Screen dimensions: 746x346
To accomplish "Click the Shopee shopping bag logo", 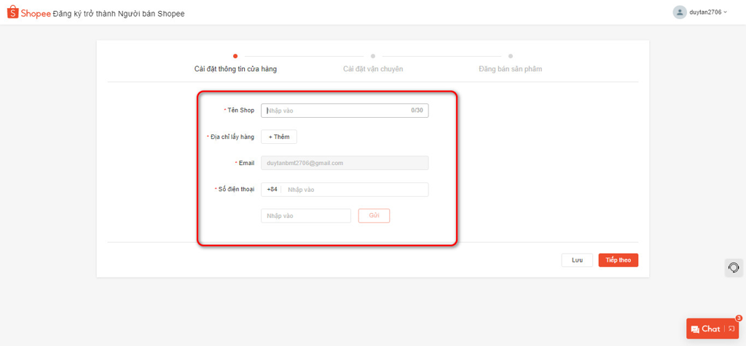I will pos(12,12).
